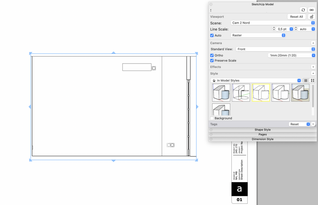The width and height of the screenshot is (318, 205).
Task: Click the top-left corner viewport handle
Action: (31, 53)
